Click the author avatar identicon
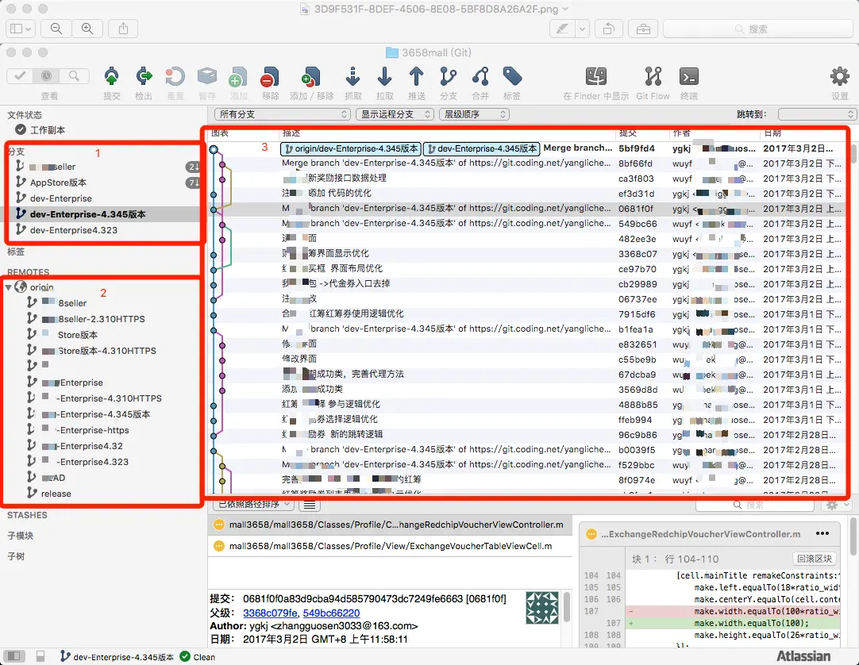Screen dimensions: 859x665 541,608
